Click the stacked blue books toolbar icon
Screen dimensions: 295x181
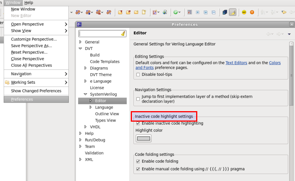(x=225, y=12)
